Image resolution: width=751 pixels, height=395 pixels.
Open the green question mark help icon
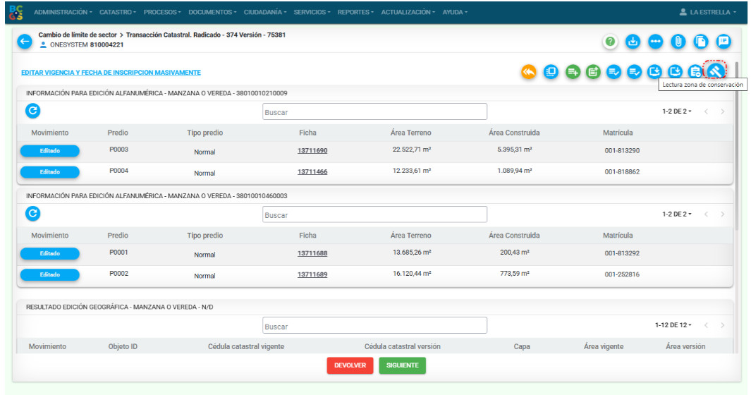(611, 42)
